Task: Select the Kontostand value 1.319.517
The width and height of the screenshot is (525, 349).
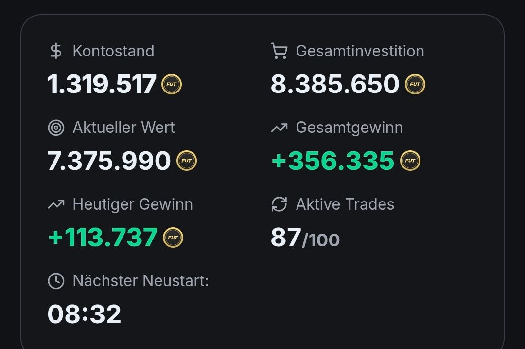Action: [102, 84]
